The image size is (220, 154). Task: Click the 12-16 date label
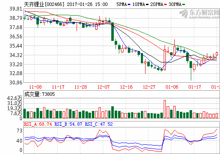pos(126,87)
